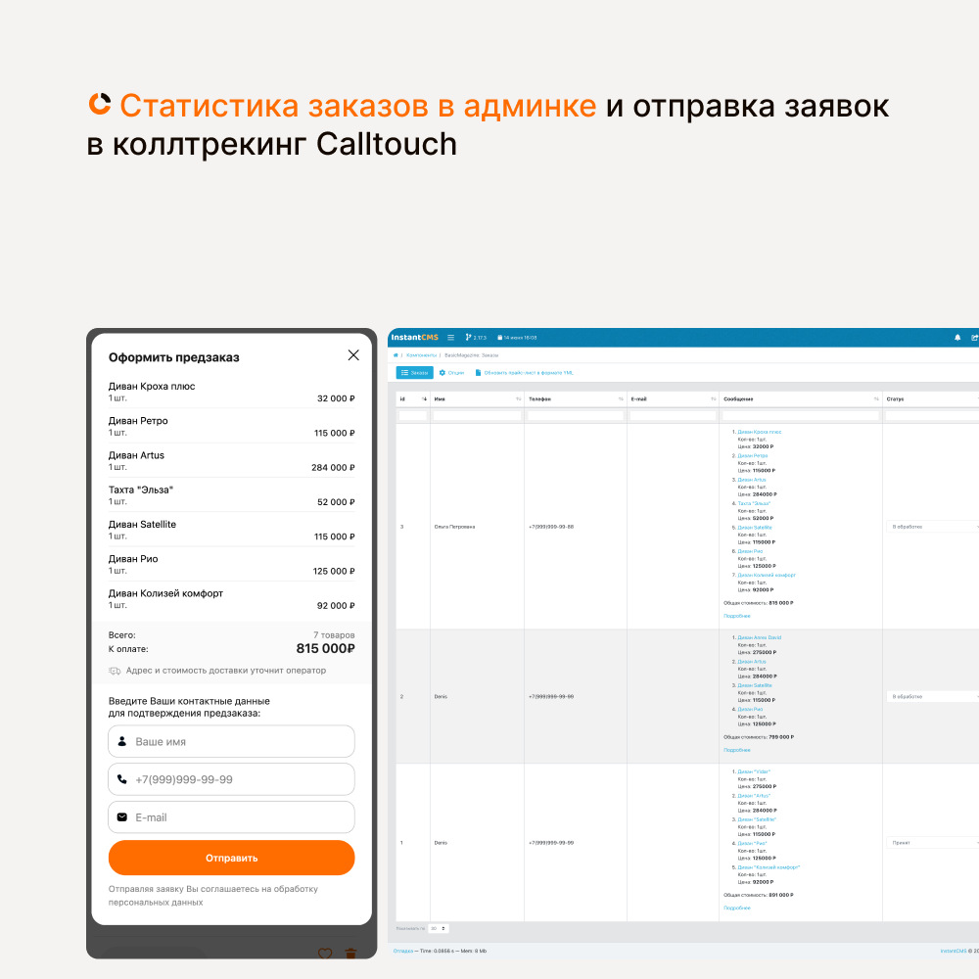The image size is (979, 979).
Task: Click the Диван Artus row in the preorder list
Action: pyautogui.click(x=232, y=461)
